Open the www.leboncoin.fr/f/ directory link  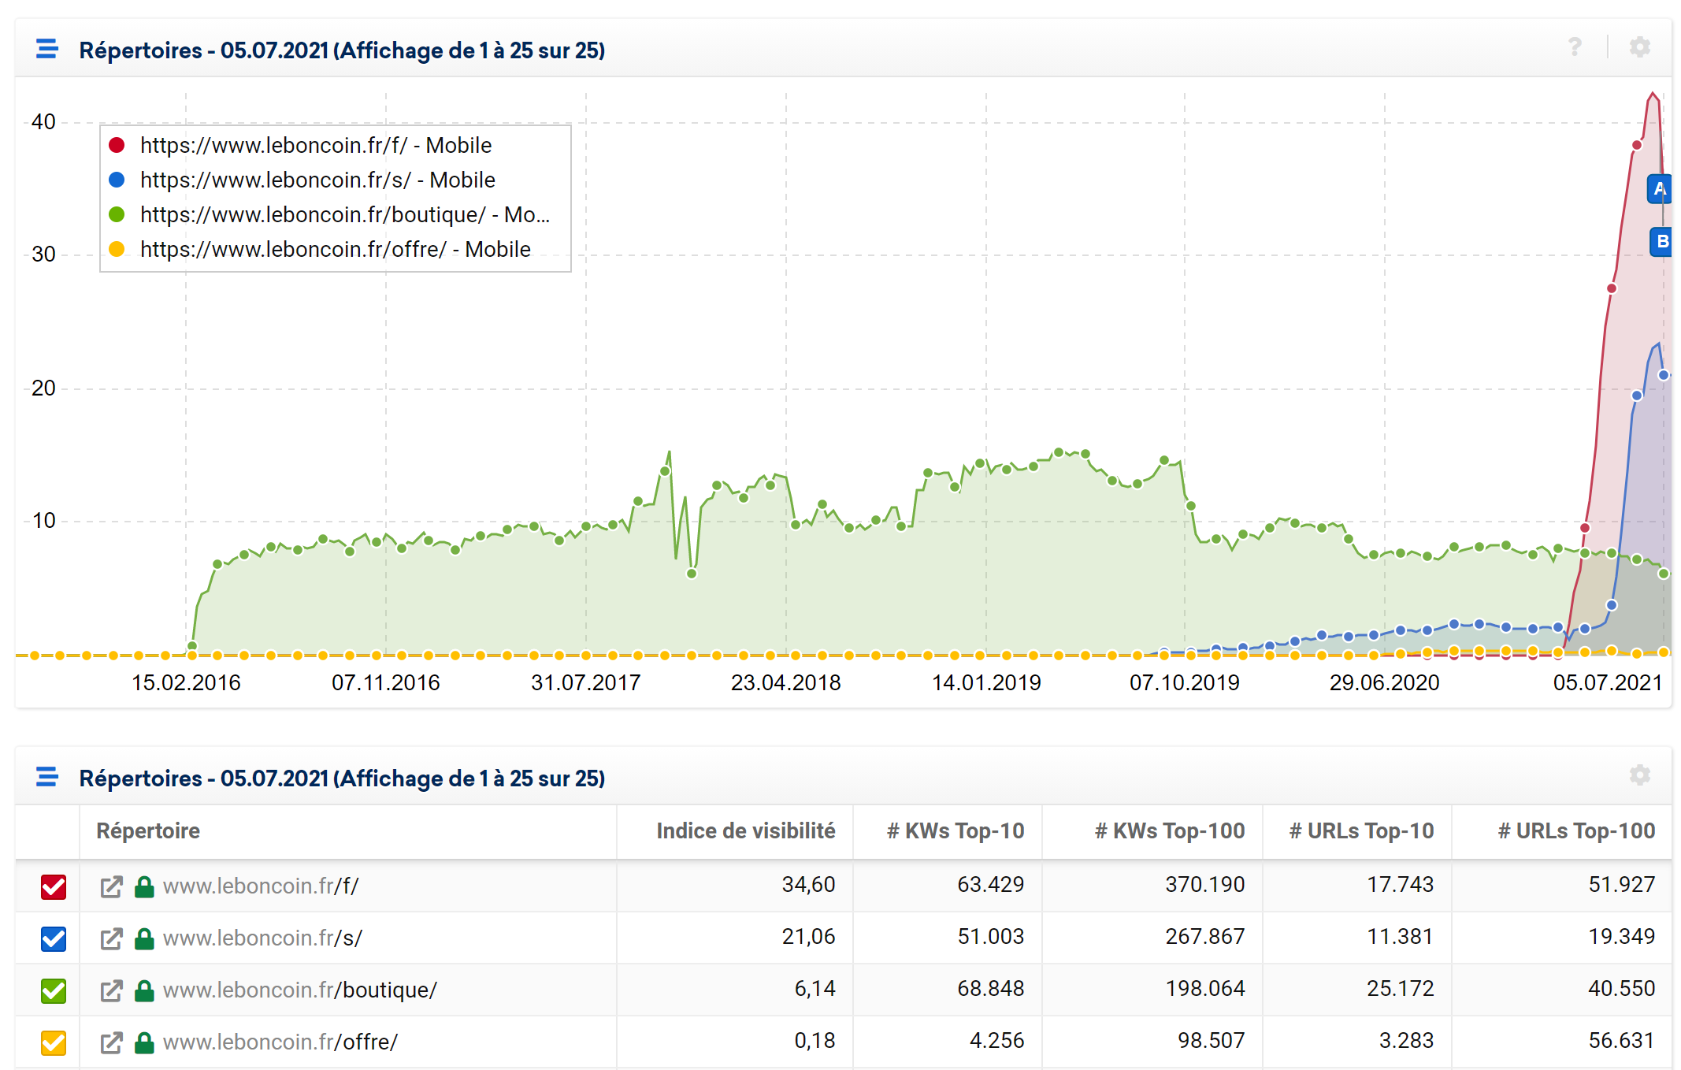pyautogui.click(x=261, y=886)
